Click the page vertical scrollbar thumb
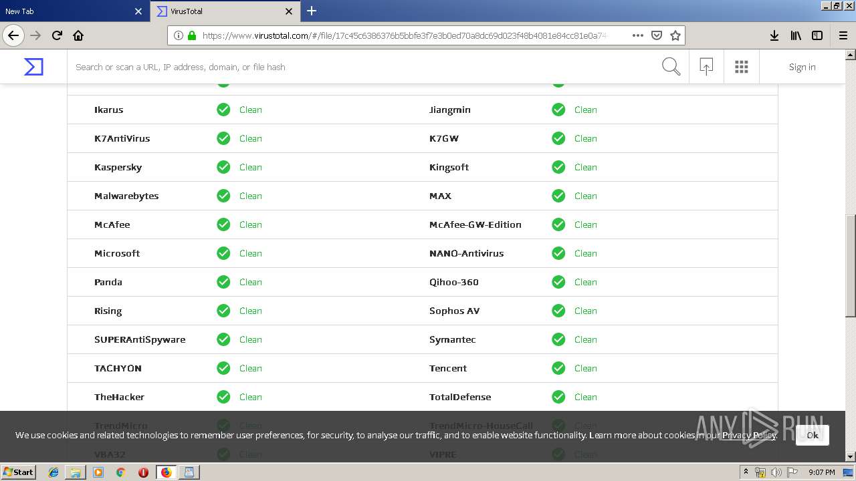The width and height of the screenshot is (856, 481). (x=851, y=266)
